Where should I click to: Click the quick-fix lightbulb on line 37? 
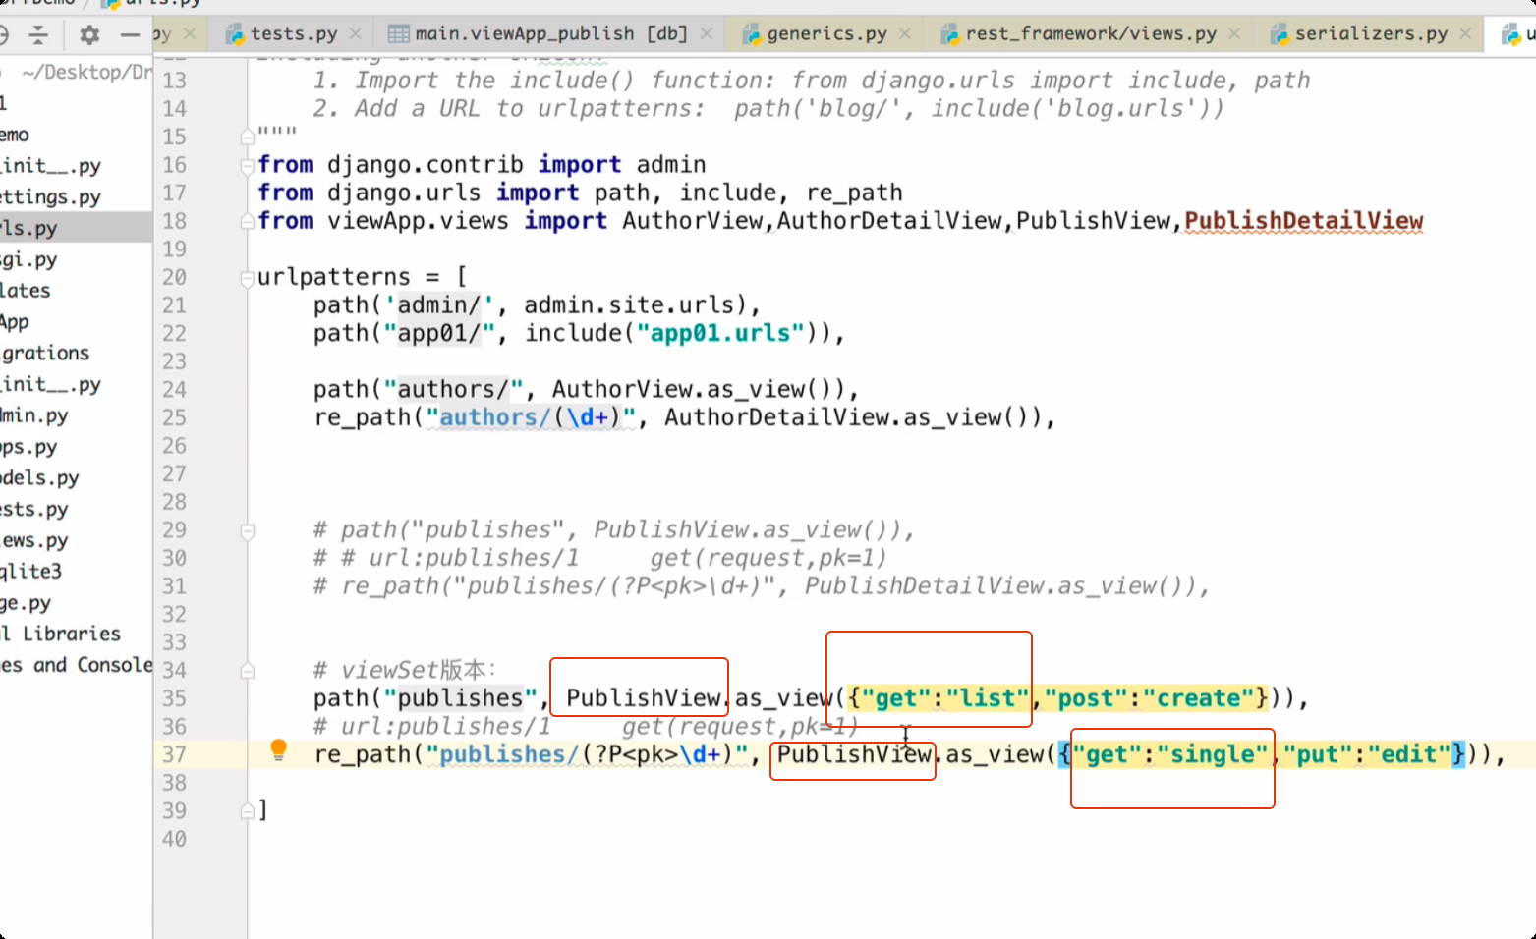coord(278,750)
